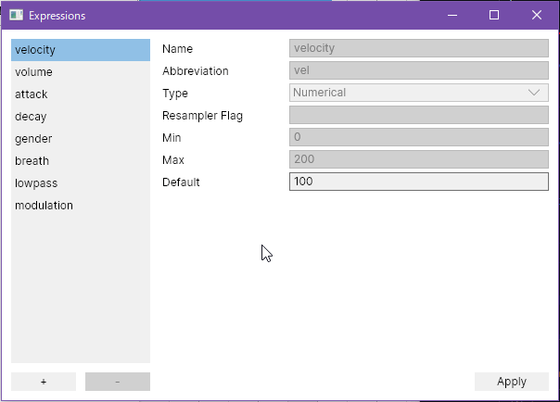Screen dimensions: 560x402
Task: Select the modulation expression
Action: pos(81,206)
